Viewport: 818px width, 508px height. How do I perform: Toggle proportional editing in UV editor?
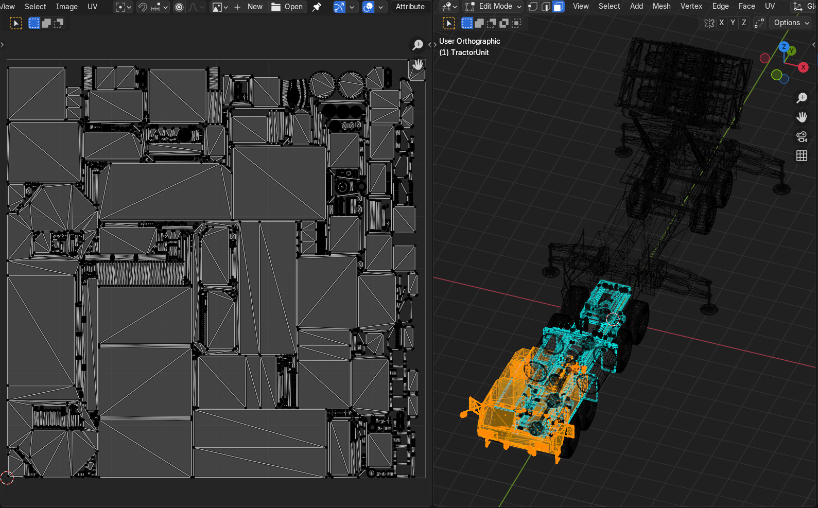click(x=179, y=7)
